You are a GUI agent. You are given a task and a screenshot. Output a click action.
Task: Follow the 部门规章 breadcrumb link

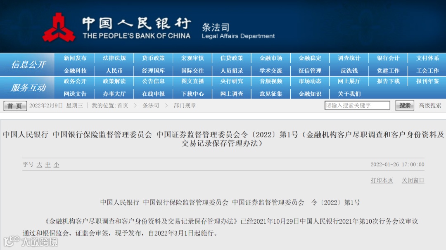point(185,105)
